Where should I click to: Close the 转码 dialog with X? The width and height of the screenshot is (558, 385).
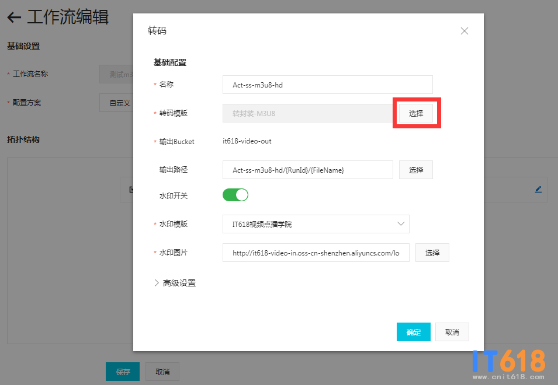point(464,31)
